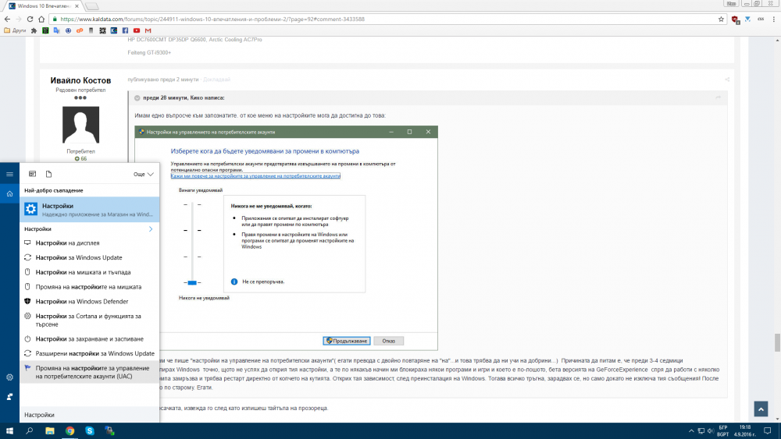Screen dimensions: 781x439
Task: Filter search results by documents icon
Action: (x=48, y=174)
